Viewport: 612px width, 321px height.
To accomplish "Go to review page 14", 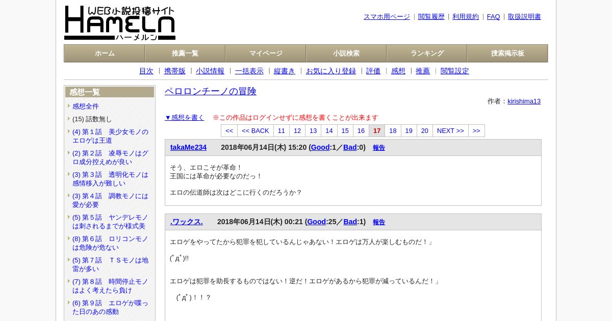I will pos(329,131).
